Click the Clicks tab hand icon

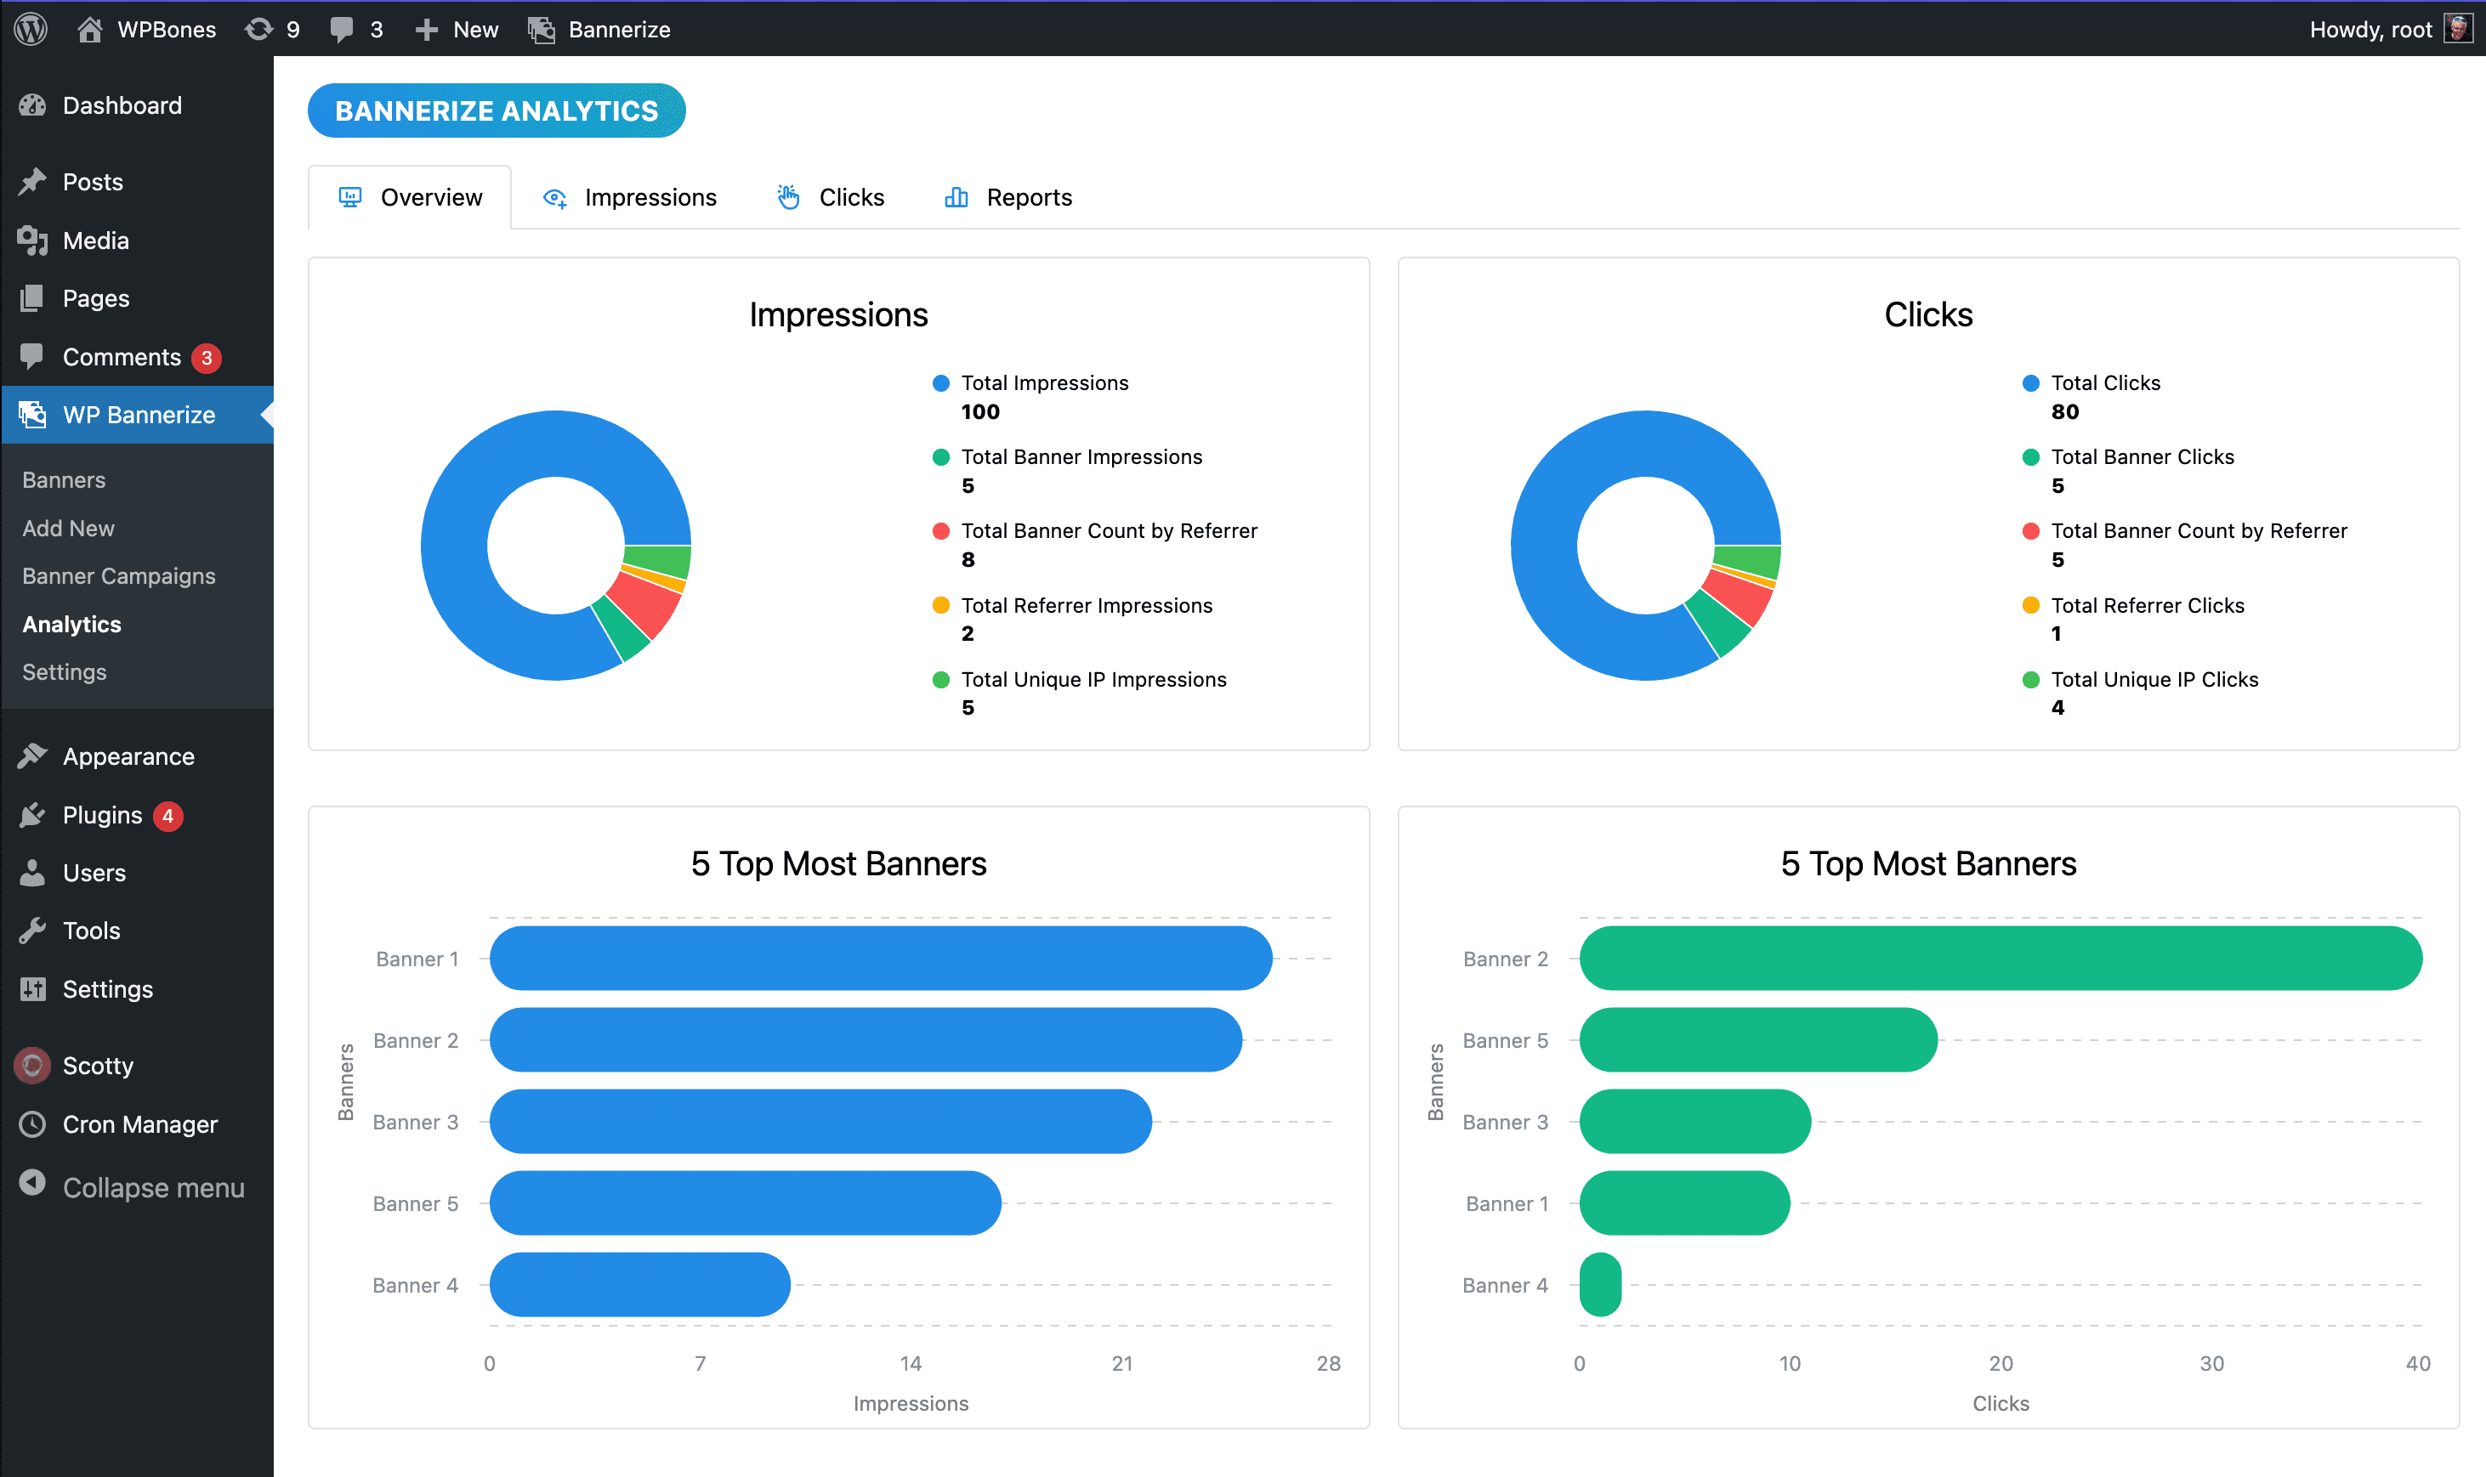[788, 197]
